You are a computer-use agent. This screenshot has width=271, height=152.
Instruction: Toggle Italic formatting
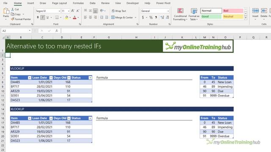click(x=43, y=17)
